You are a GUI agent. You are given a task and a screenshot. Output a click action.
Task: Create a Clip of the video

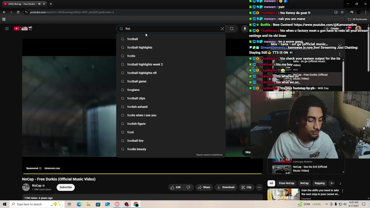pos(246,187)
